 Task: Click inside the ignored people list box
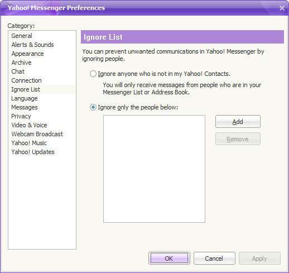(x=154, y=169)
